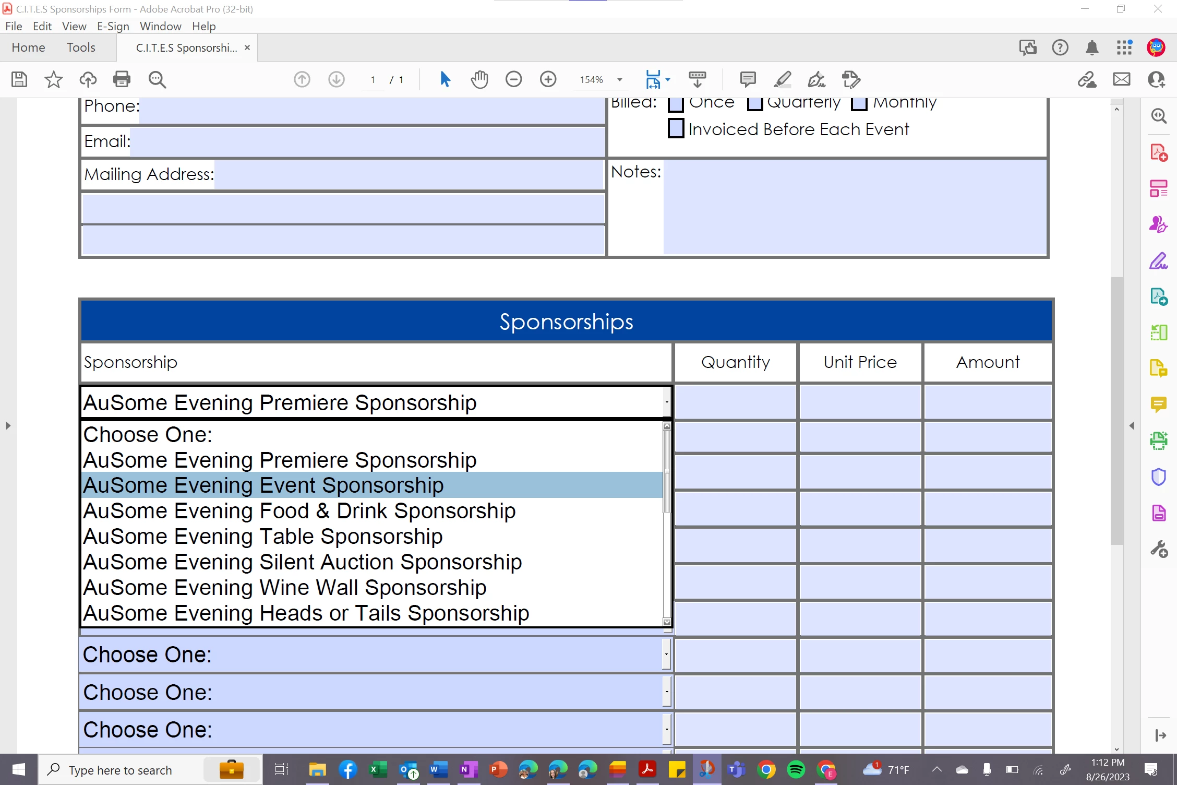Viewport: 1177px width, 785px height.
Task: Open Protect shield tool in right pane
Action: [1158, 477]
